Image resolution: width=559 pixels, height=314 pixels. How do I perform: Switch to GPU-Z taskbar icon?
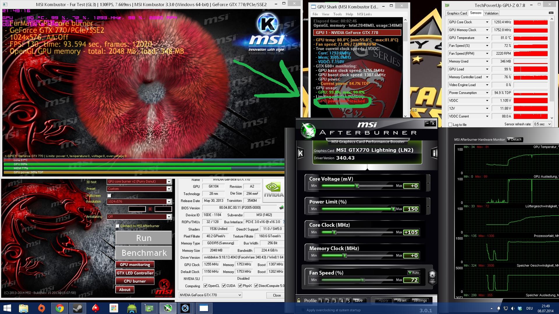(150, 308)
